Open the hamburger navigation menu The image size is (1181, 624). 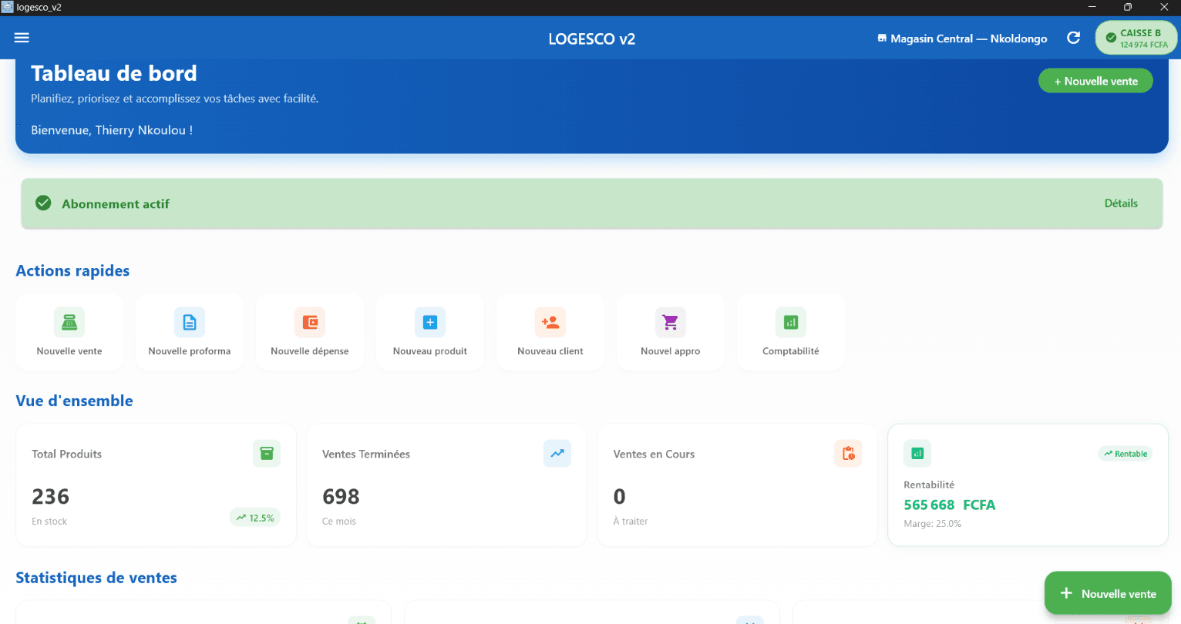click(22, 38)
